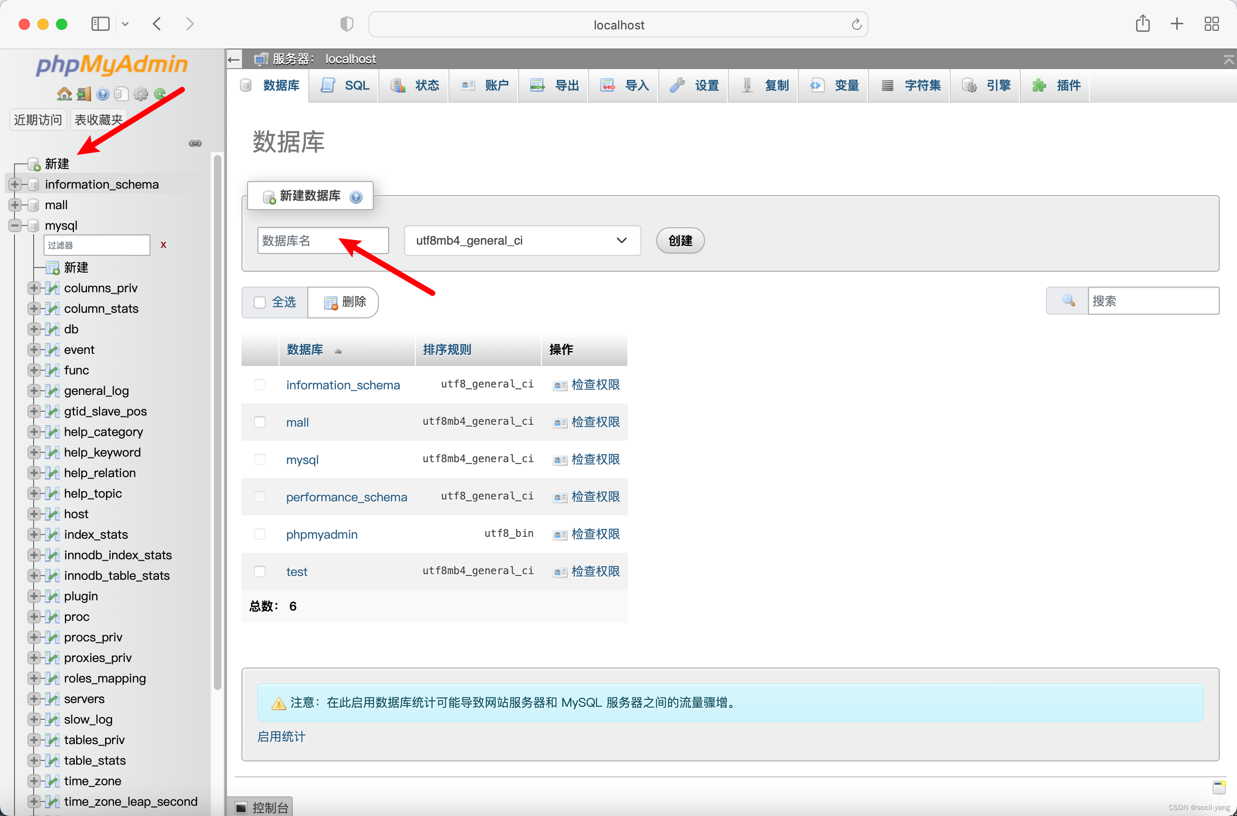Click the log out door icon

pos(83,94)
